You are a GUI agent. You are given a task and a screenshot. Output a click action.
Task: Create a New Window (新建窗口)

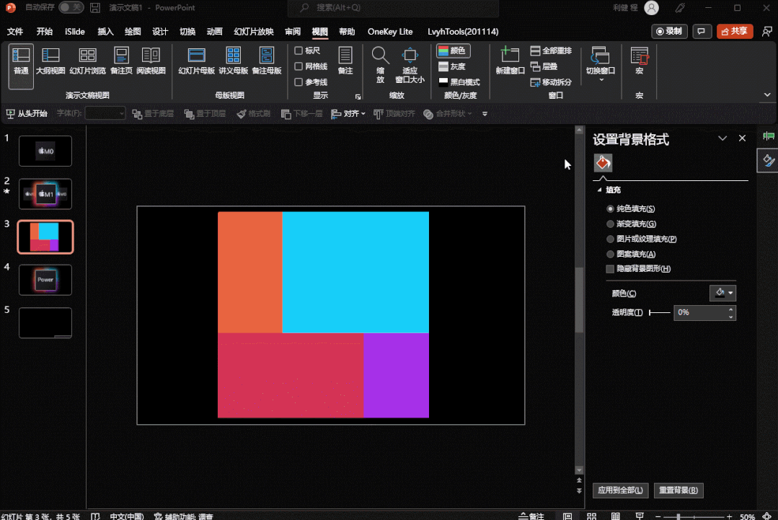510,61
